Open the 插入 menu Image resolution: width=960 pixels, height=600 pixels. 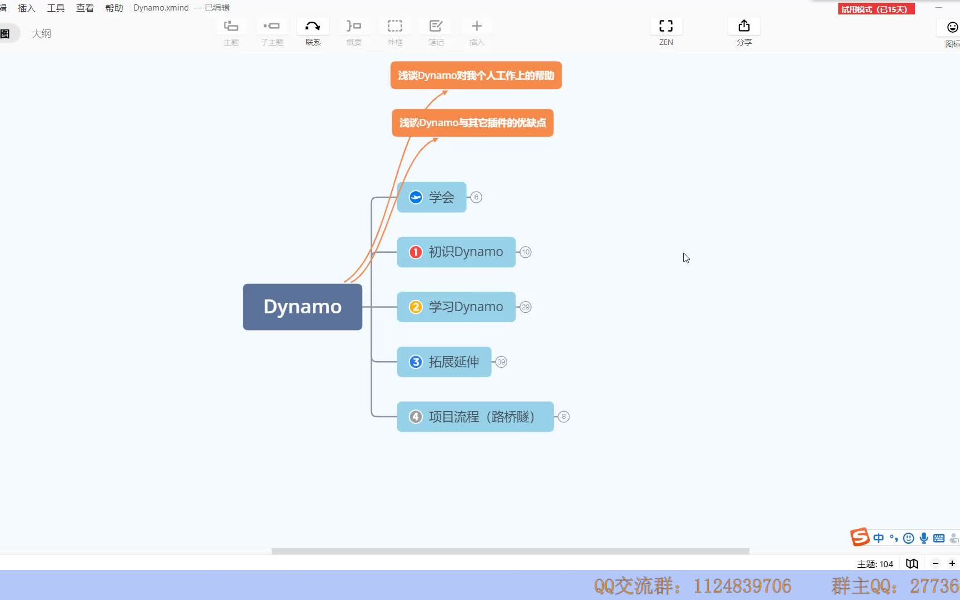tap(26, 8)
